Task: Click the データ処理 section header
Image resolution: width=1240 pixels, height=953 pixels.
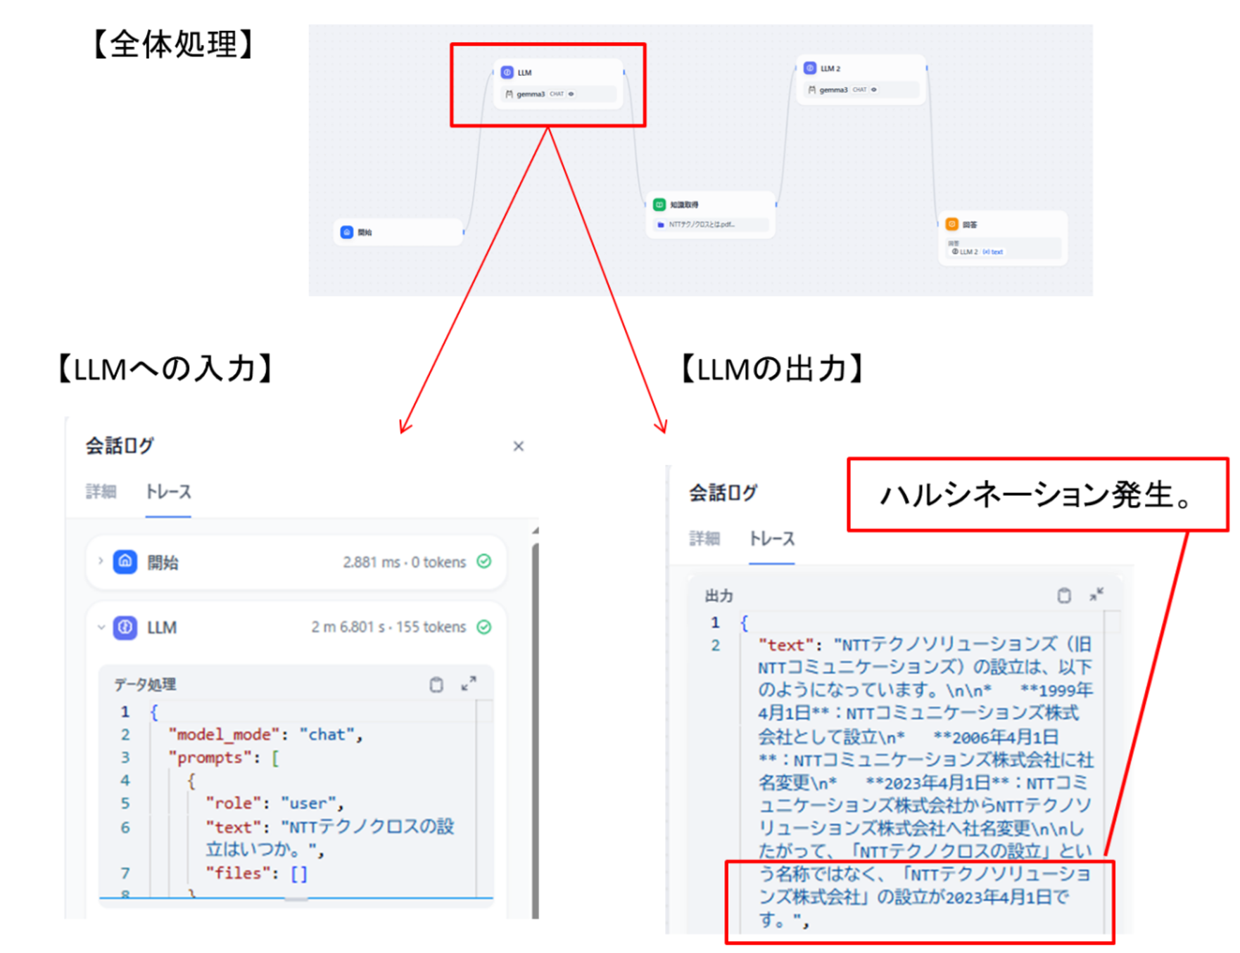Action: coord(145,684)
